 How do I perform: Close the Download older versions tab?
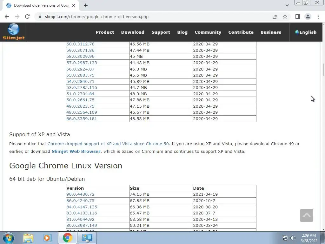point(74,5)
